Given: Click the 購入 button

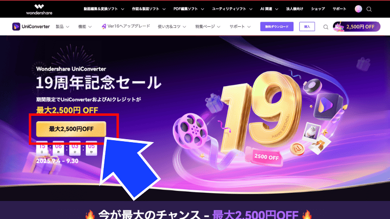Looking at the screenshot, I should coord(307,27).
